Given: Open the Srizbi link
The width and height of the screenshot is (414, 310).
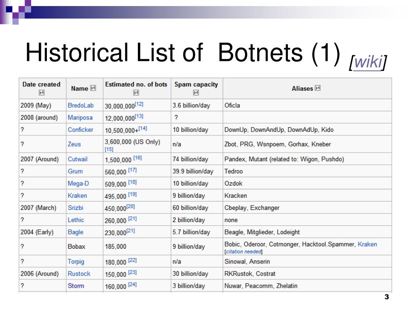Looking at the screenshot, I should click(75, 208).
